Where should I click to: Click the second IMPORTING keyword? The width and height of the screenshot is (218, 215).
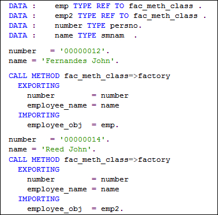(x=39, y=199)
